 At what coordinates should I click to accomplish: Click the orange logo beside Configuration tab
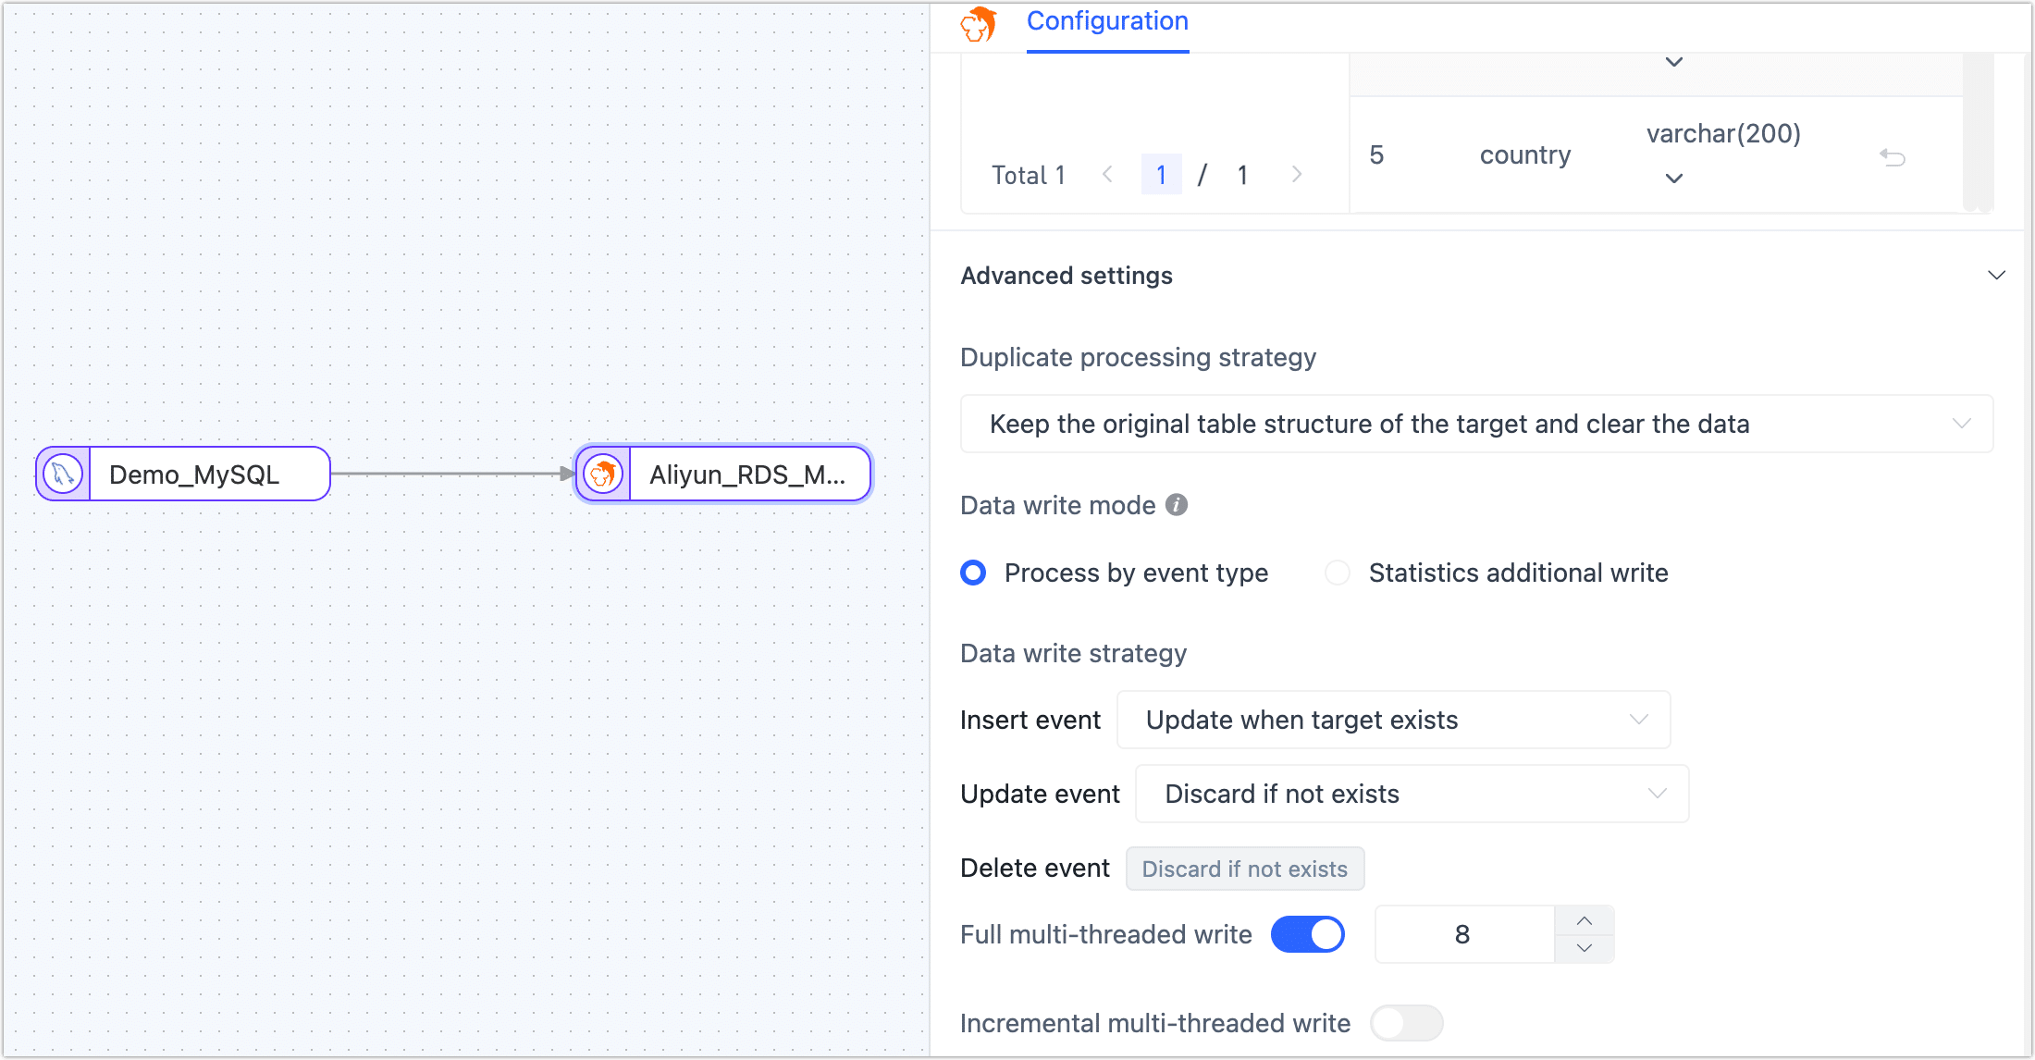coord(979,24)
